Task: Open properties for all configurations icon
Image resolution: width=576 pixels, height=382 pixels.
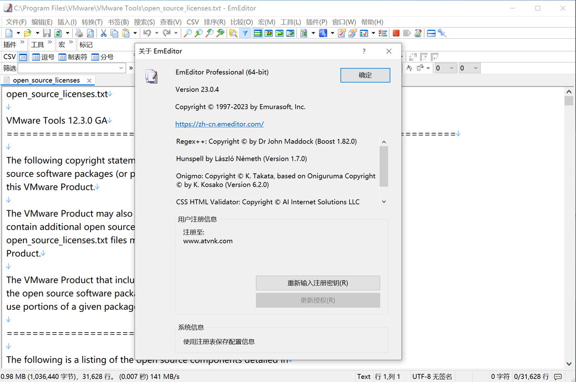Action: (352, 33)
